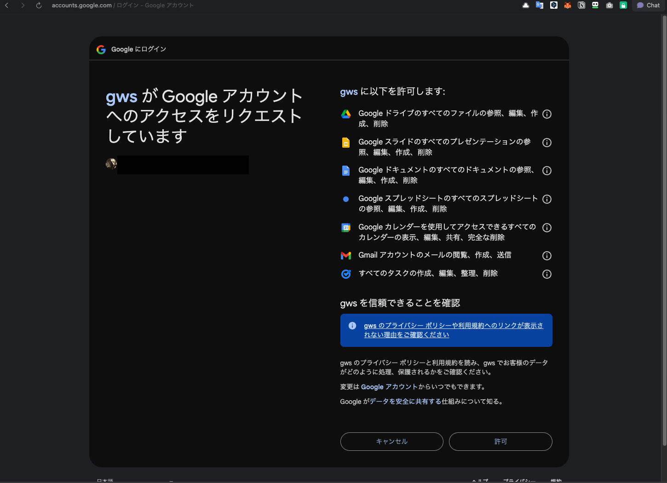Click the Google Calendar permission icon
This screenshot has height=483, width=667.
[346, 227]
